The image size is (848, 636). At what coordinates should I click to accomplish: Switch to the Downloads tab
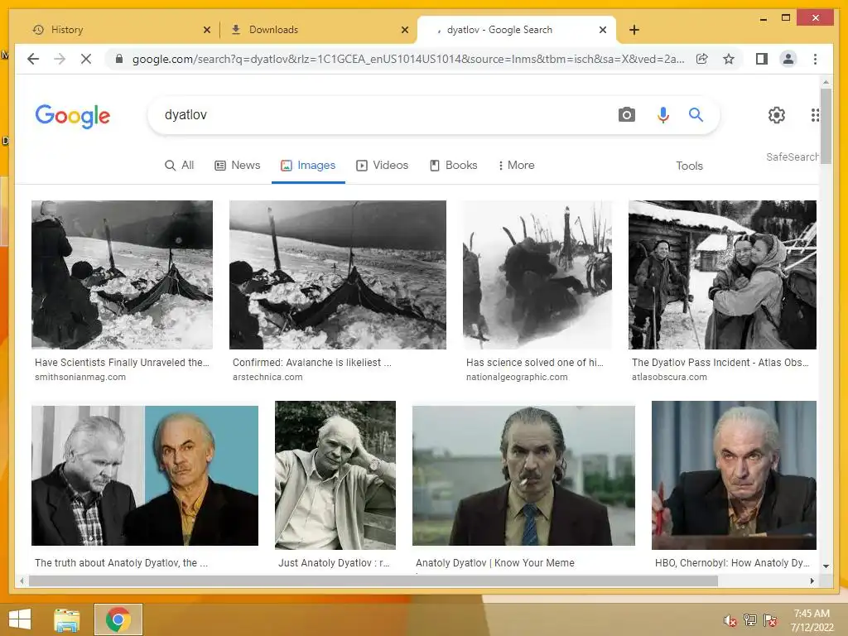coord(318,30)
